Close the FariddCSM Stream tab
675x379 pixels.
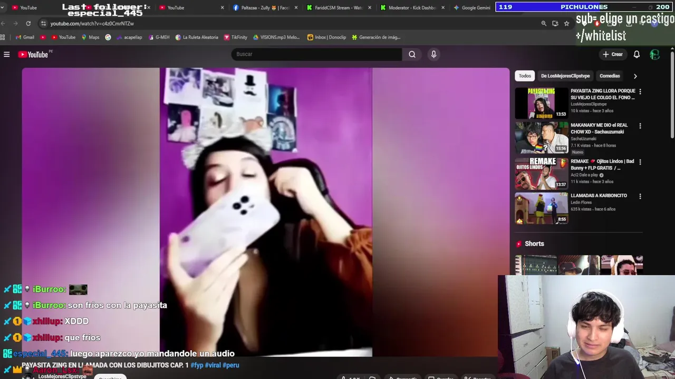(369, 7)
